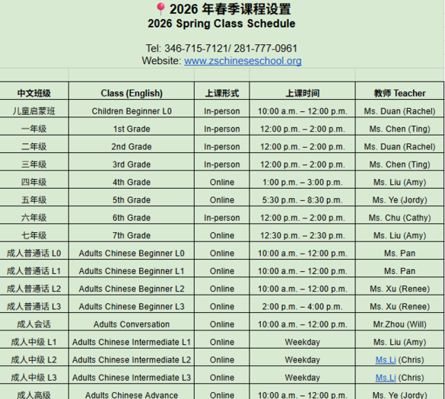
Task: Select Online cell in Adults Conversation row
Action: [x=222, y=322]
